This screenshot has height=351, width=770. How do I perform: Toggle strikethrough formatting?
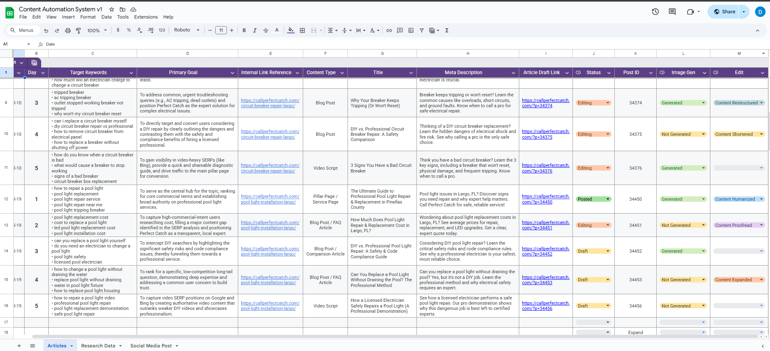click(x=266, y=30)
